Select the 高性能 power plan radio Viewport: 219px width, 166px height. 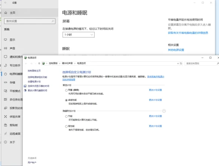coord(66,126)
